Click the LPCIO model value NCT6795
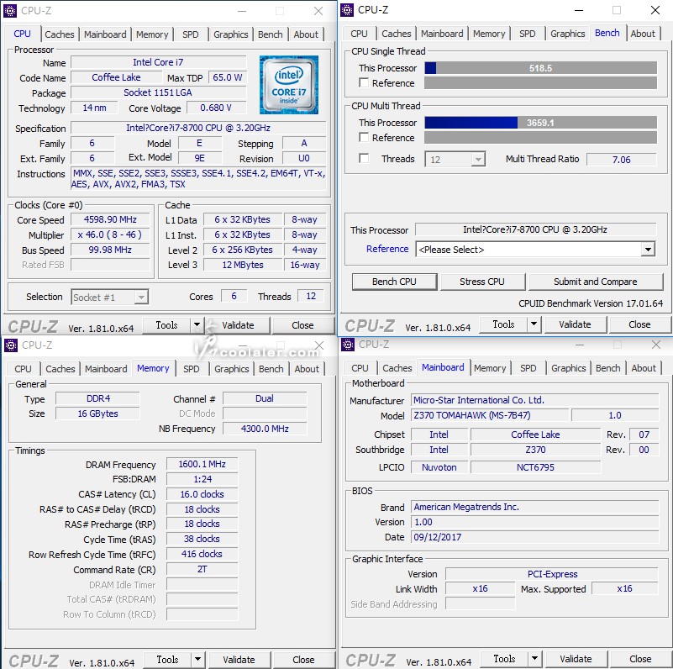Screen dimensions: 673x669 536,467
